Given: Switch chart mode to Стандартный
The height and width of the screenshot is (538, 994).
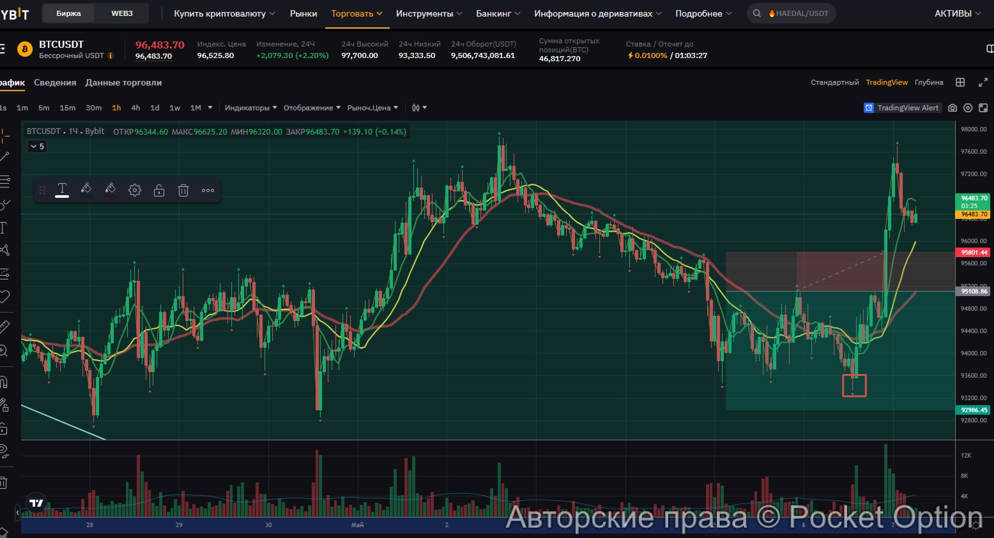Looking at the screenshot, I should pyautogui.click(x=834, y=82).
